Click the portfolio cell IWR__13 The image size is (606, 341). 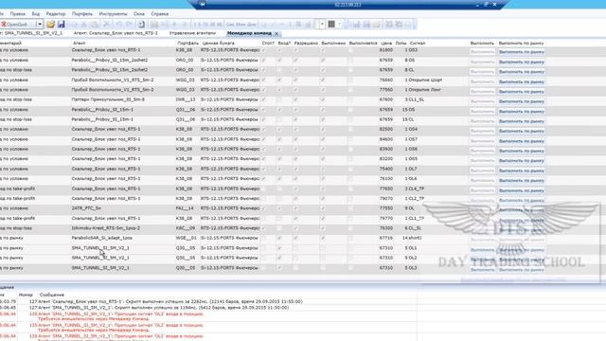coord(186,99)
